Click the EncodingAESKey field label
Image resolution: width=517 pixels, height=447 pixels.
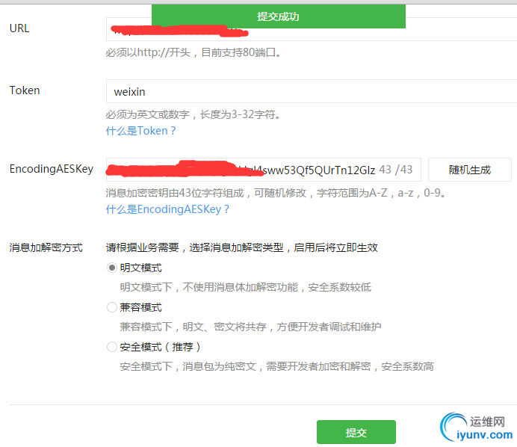click(52, 169)
